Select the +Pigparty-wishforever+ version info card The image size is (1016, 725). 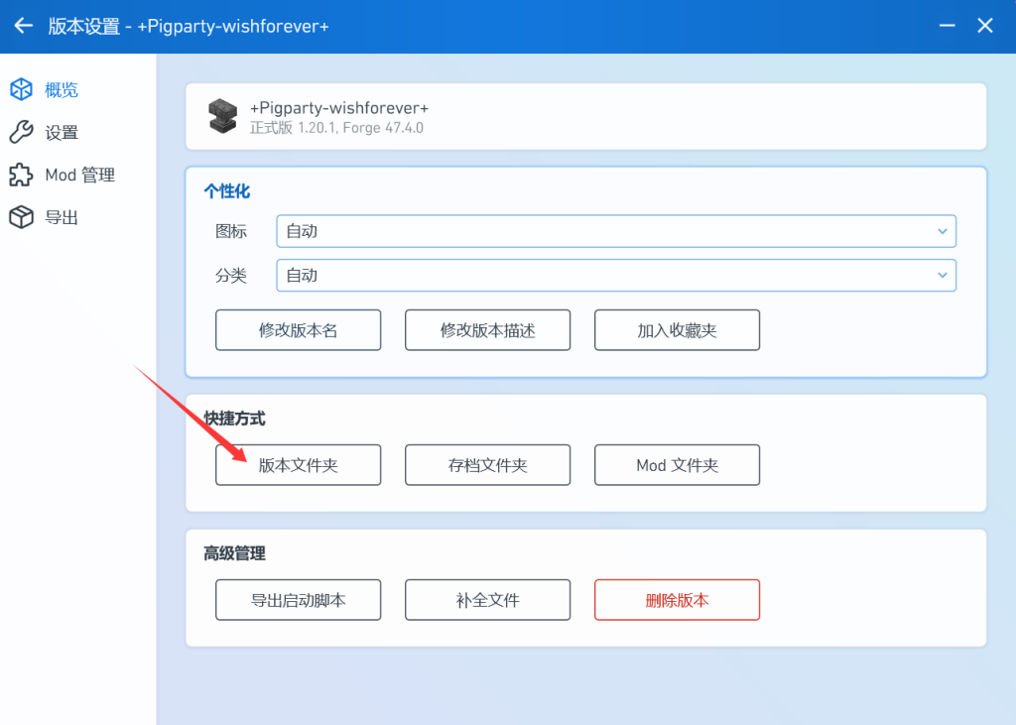coord(585,116)
